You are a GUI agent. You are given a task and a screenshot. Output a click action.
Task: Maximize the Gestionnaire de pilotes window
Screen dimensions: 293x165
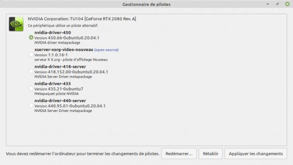click(x=278, y=4)
